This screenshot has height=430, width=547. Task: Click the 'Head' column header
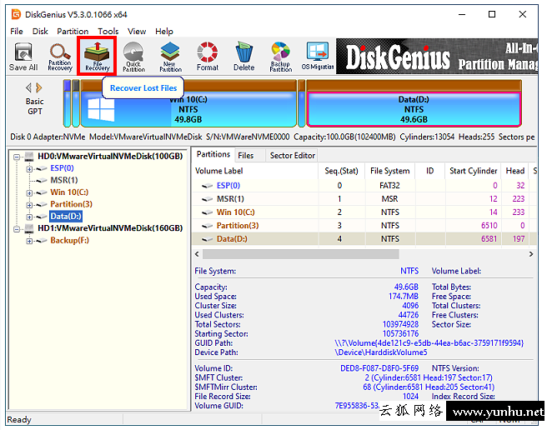pos(515,171)
